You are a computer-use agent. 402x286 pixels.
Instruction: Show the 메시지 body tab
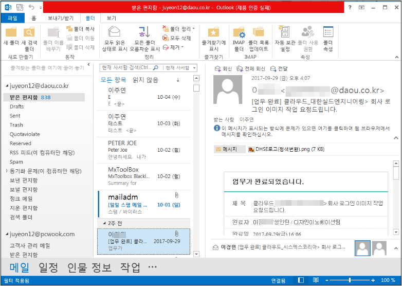229,149
